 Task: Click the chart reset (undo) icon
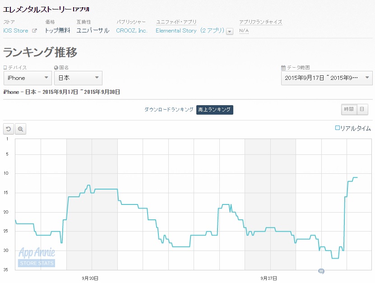click(x=9, y=129)
